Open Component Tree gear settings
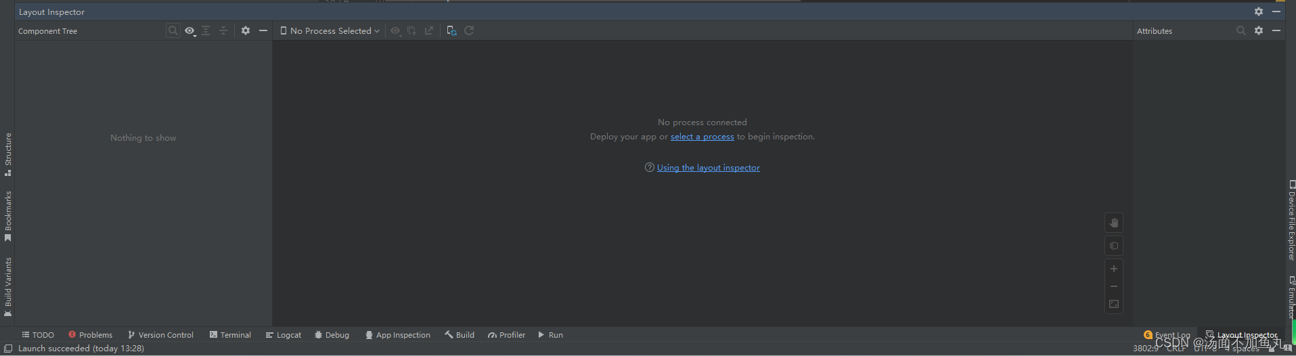This screenshot has height=356, width=1296. click(246, 30)
